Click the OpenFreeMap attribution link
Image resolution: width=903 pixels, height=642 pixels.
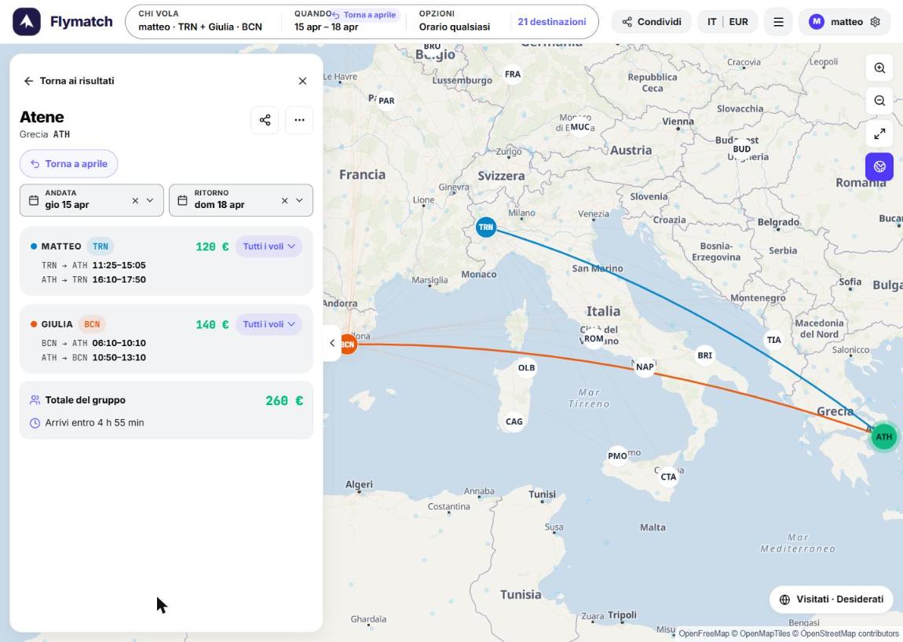704,633
